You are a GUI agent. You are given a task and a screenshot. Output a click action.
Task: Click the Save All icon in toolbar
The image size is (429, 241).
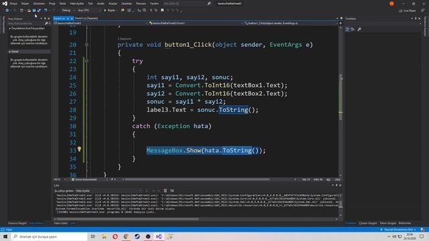pyautogui.click(x=39, y=11)
